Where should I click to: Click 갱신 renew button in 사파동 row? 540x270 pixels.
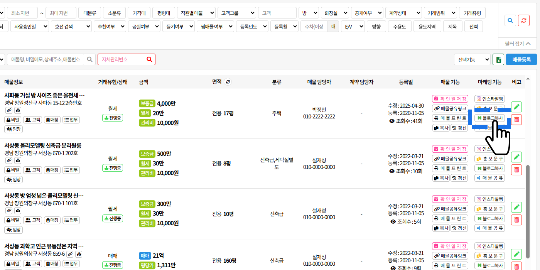459,128
